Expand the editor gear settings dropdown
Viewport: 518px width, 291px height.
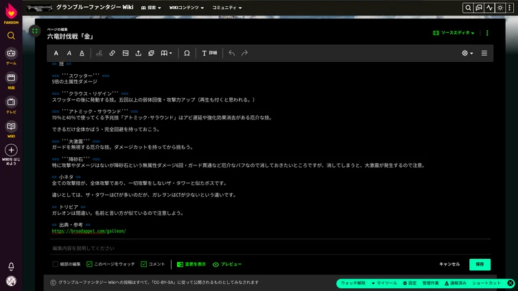point(467,53)
